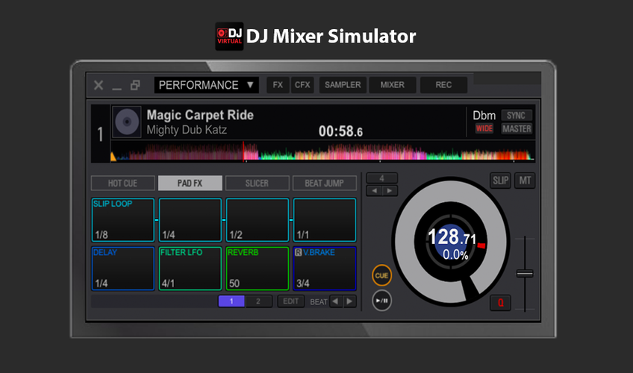The width and height of the screenshot is (633, 373).
Task: Click the tempo slider handle
Action: tap(525, 274)
